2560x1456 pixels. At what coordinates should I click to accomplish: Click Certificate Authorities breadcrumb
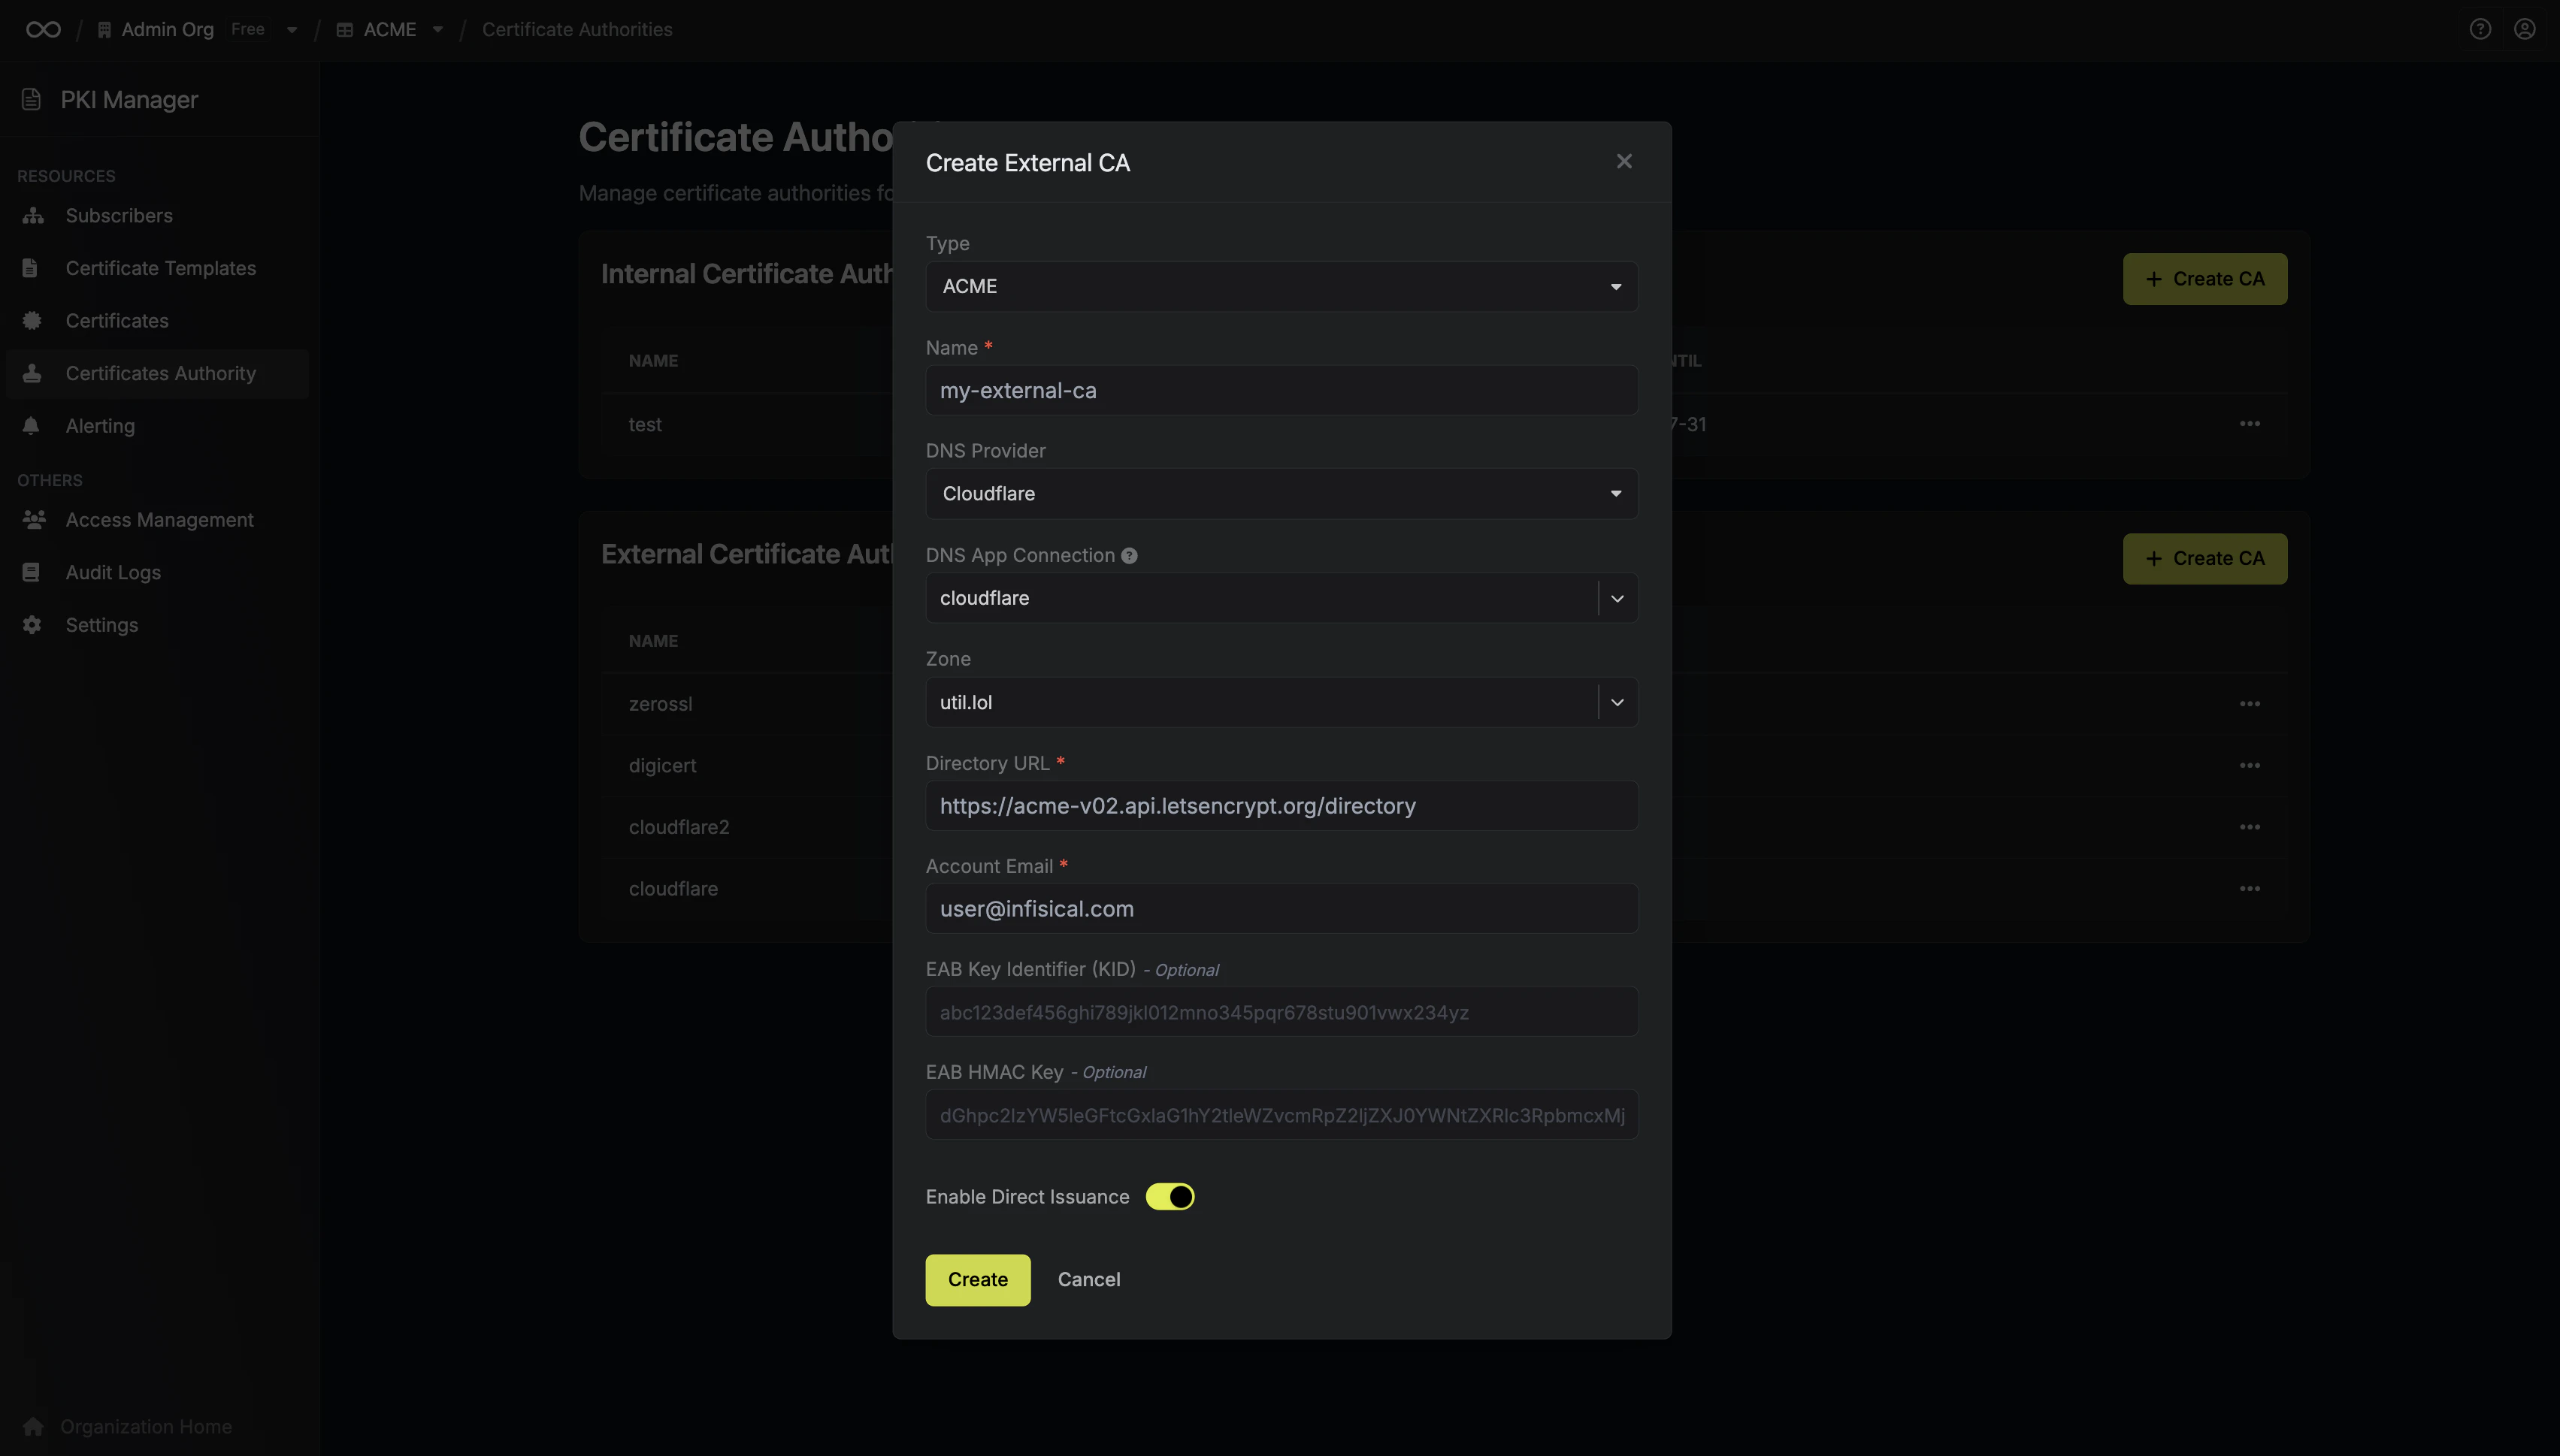577,30
